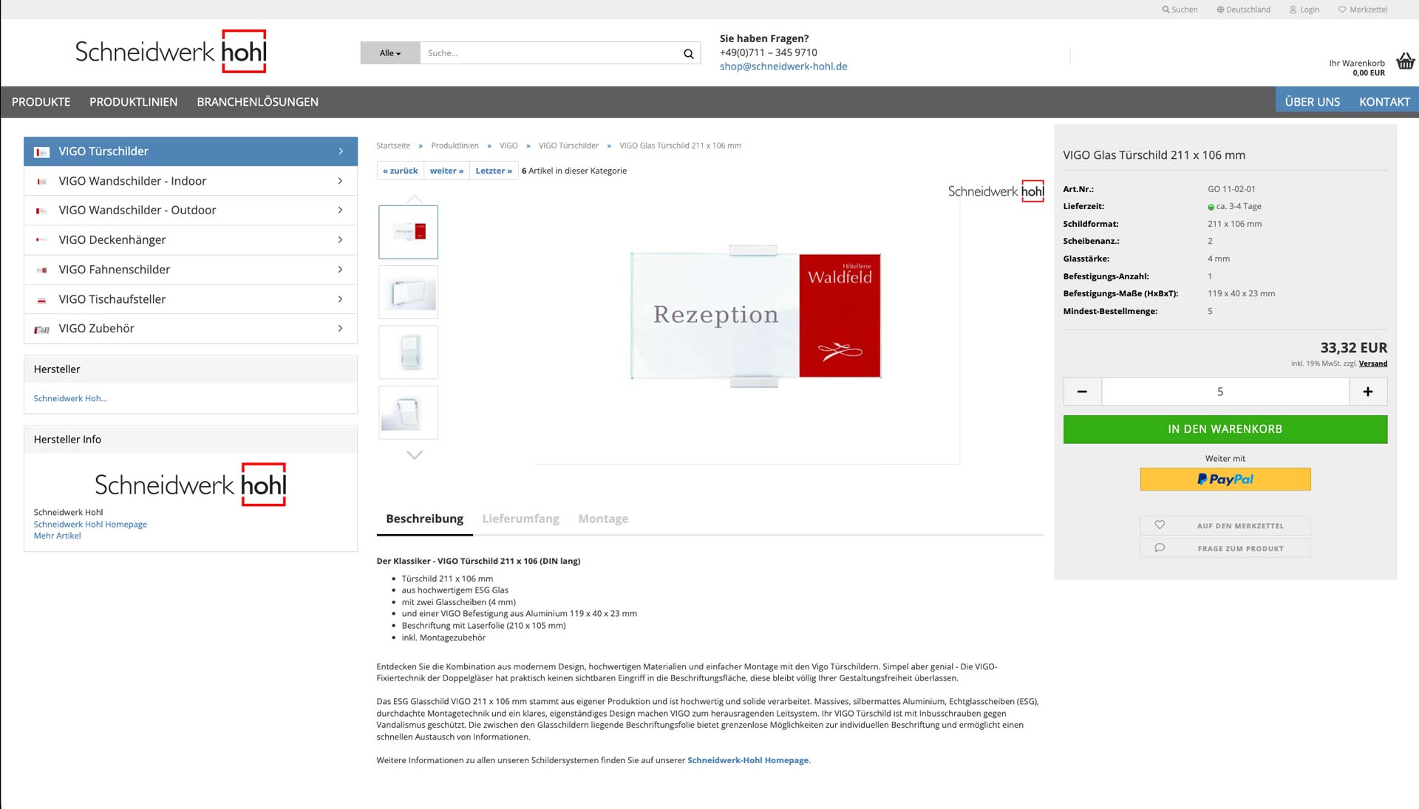
Task: Switch to the Montage tab
Action: tap(603, 519)
